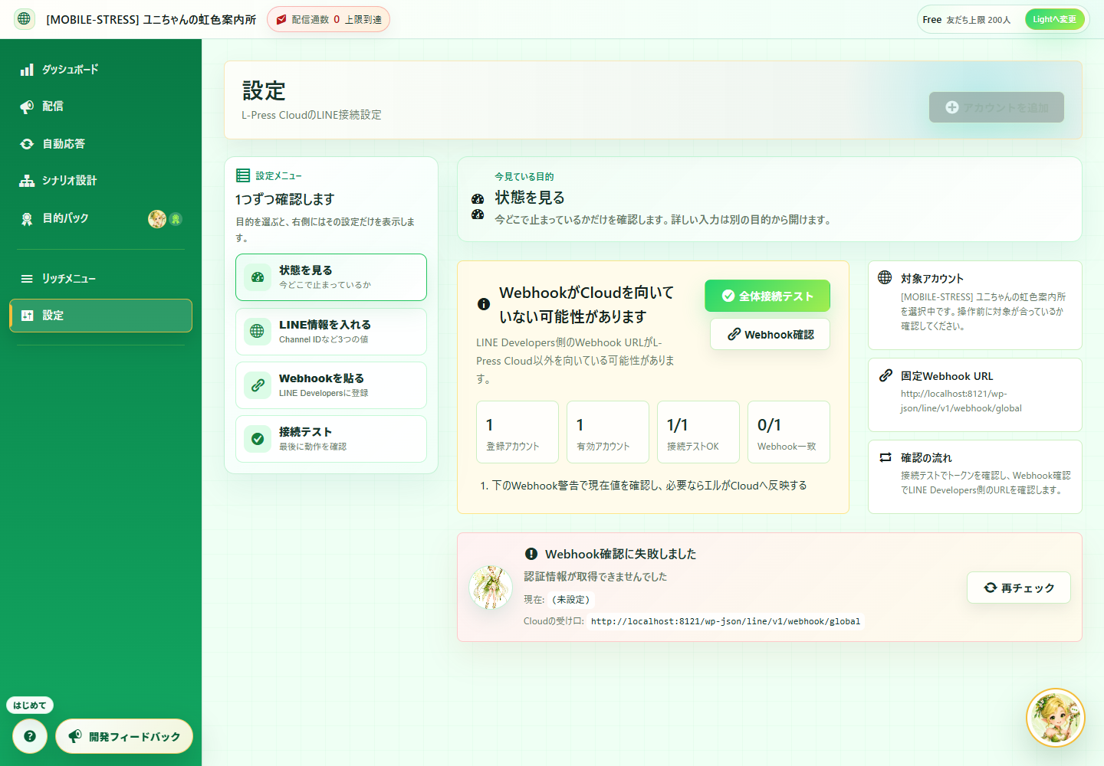Screen dimensions: 1104x766
Task: Click the シナリオ設計 sitemap icon
Action: pyautogui.click(x=27, y=181)
